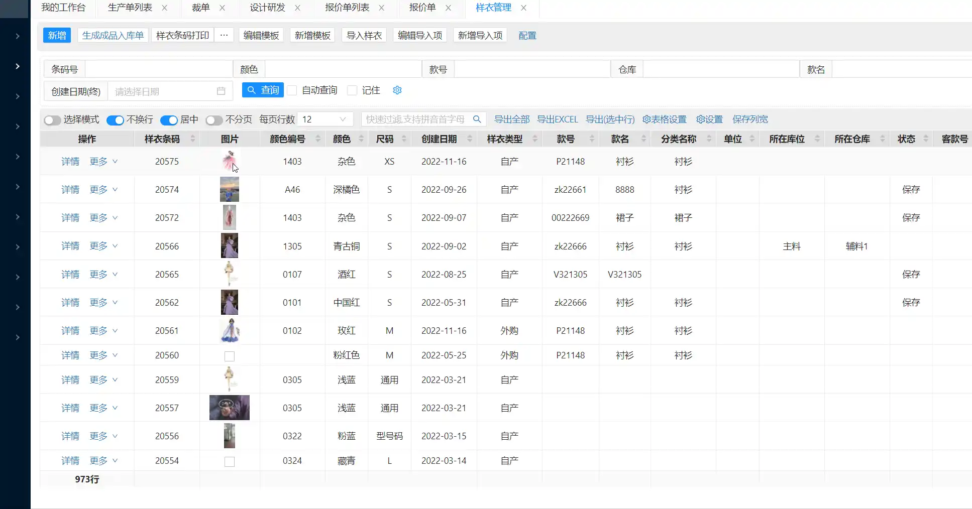
Task: Click 保存列宽 link
Action: pyautogui.click(x=750, y=119)
